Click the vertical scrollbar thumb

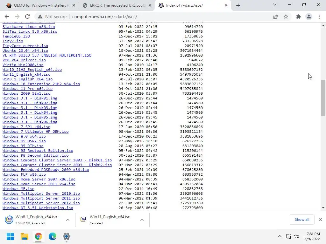(x=323, y=98)
